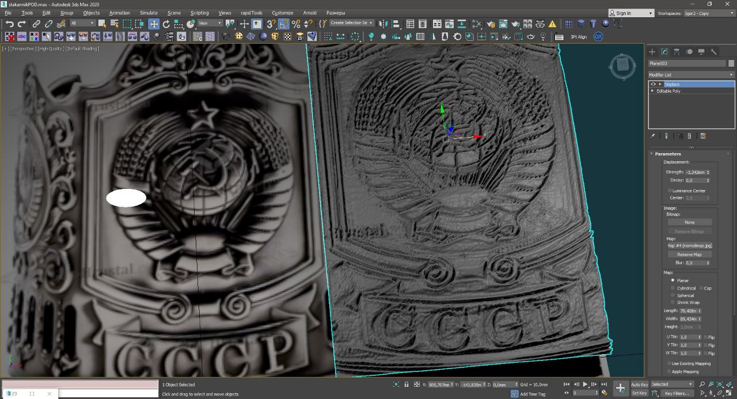Click the Select Object tool
The image size is (737, 399).
[x=102, y=24]
